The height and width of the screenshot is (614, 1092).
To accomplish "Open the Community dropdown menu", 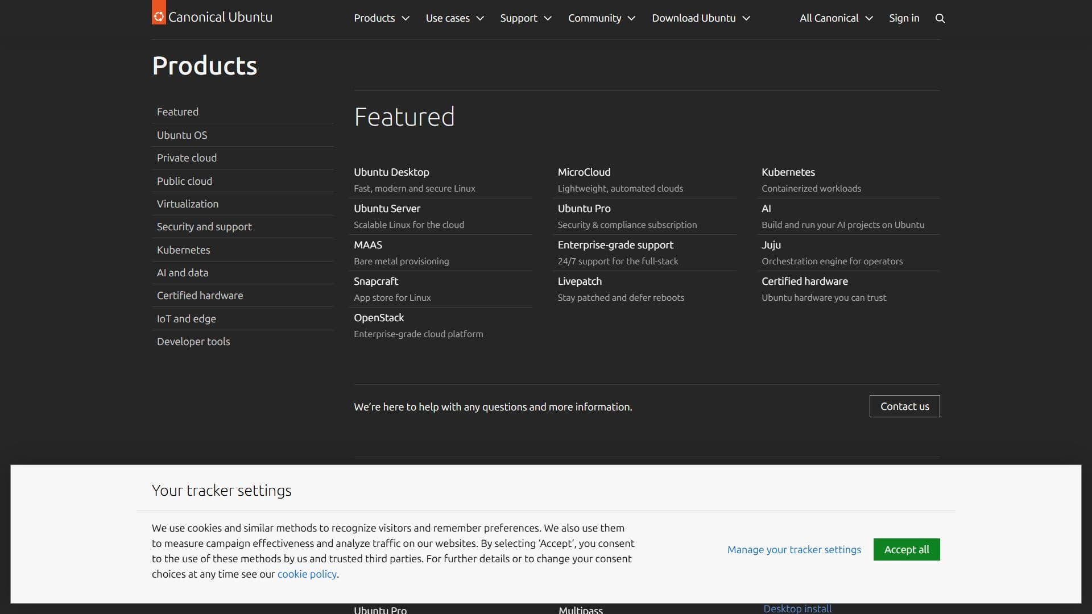I will tap(602, 18).
